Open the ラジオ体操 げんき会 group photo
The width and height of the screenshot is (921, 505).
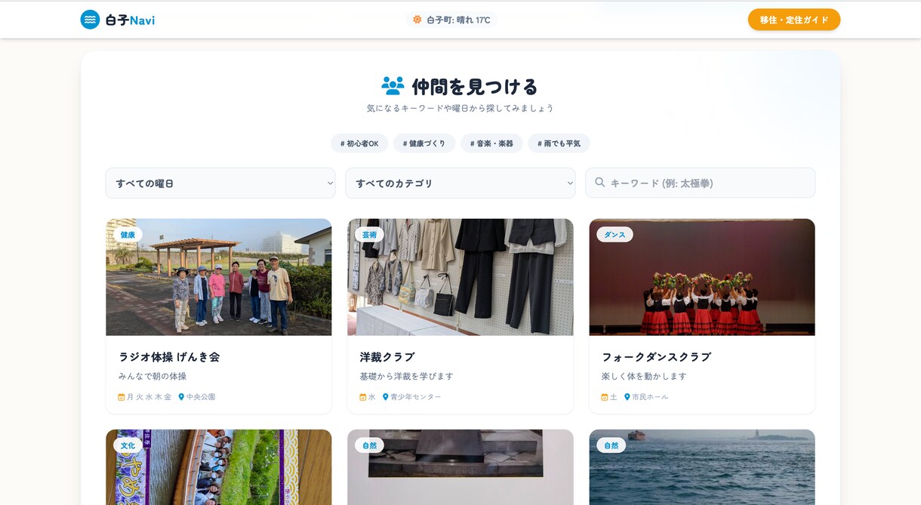pyautogui.click(x=219, y=277)
